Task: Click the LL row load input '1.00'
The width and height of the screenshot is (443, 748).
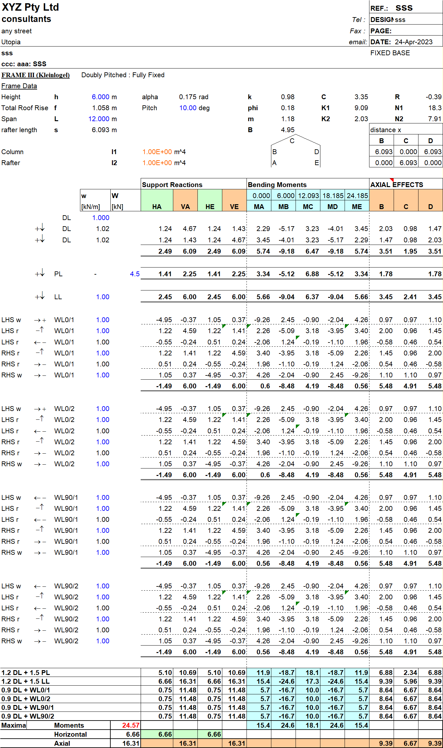Action: point(103,297)
